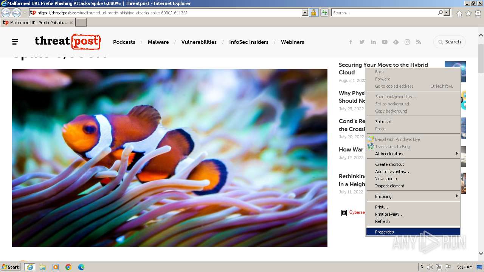Viewport: 484px width, 272px height.
Task: Open the Threatpost hamburger menu
Action: [15, 42]
